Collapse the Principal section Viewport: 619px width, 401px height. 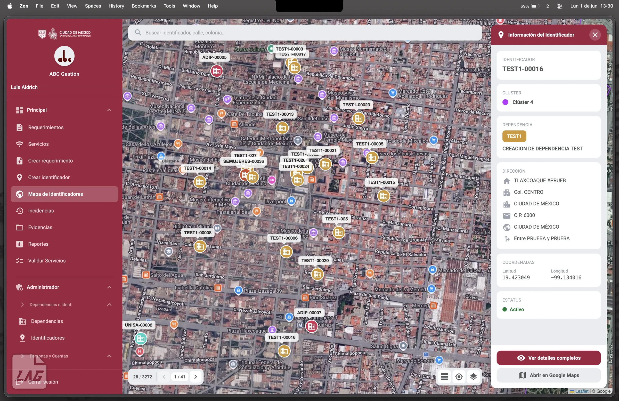tap(109, 110)
